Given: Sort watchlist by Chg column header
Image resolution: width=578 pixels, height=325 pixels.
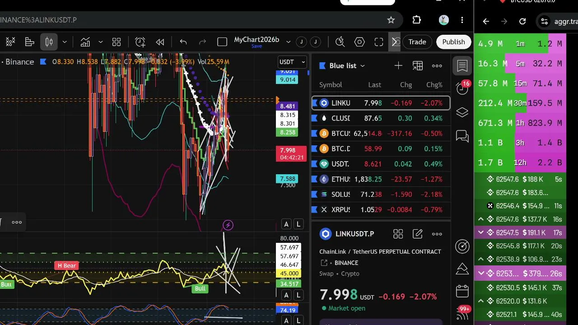Looking at the screenshot, I should (406, 85).
